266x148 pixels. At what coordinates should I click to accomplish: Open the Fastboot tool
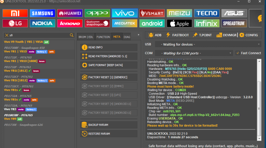tap(178, 35)
